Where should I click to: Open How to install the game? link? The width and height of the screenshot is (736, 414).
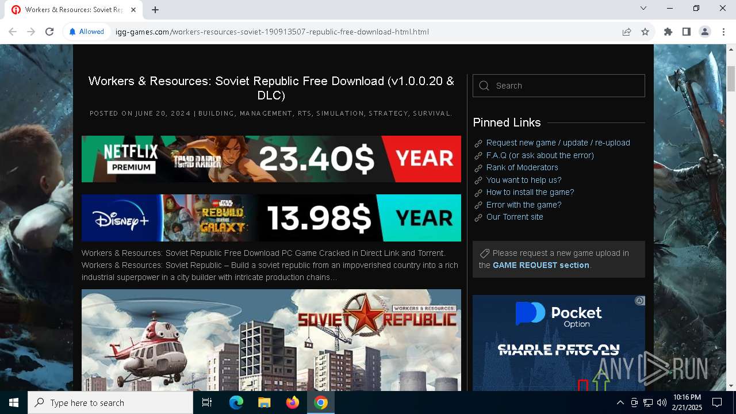click(x=530, y=192)
